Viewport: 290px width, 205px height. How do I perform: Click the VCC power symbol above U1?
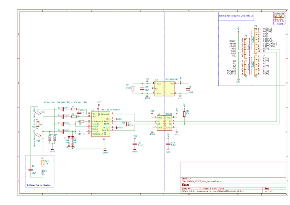(x=99, y=104)
